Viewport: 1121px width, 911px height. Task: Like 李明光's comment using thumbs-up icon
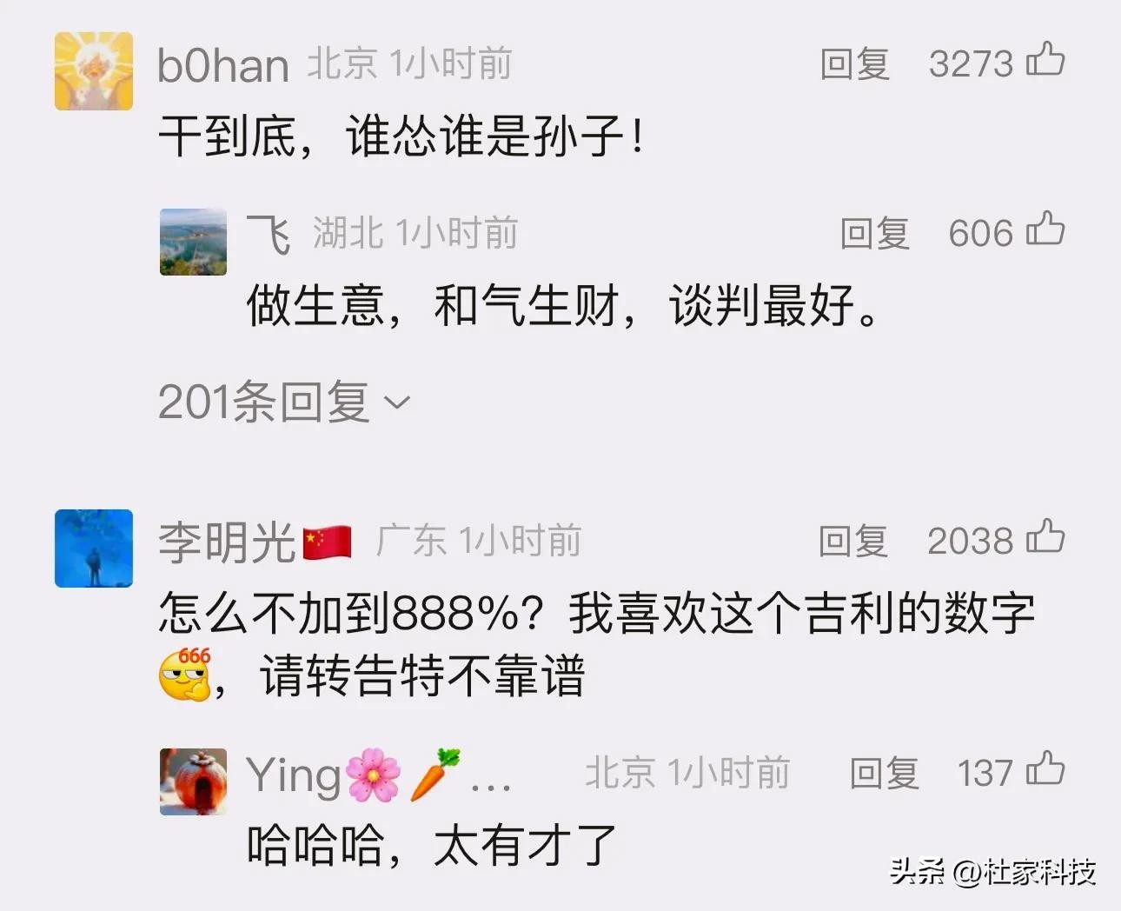tap(1045, 537)
